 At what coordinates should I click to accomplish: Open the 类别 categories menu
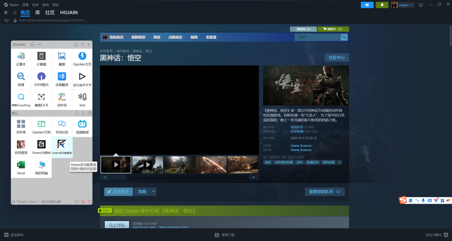(157, 37)
